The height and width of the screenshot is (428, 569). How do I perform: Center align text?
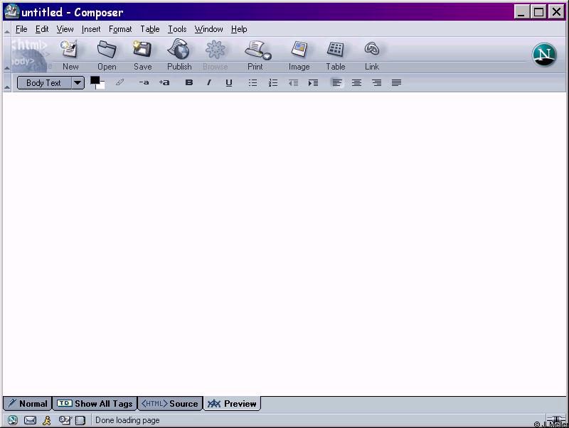pos(356,83)
